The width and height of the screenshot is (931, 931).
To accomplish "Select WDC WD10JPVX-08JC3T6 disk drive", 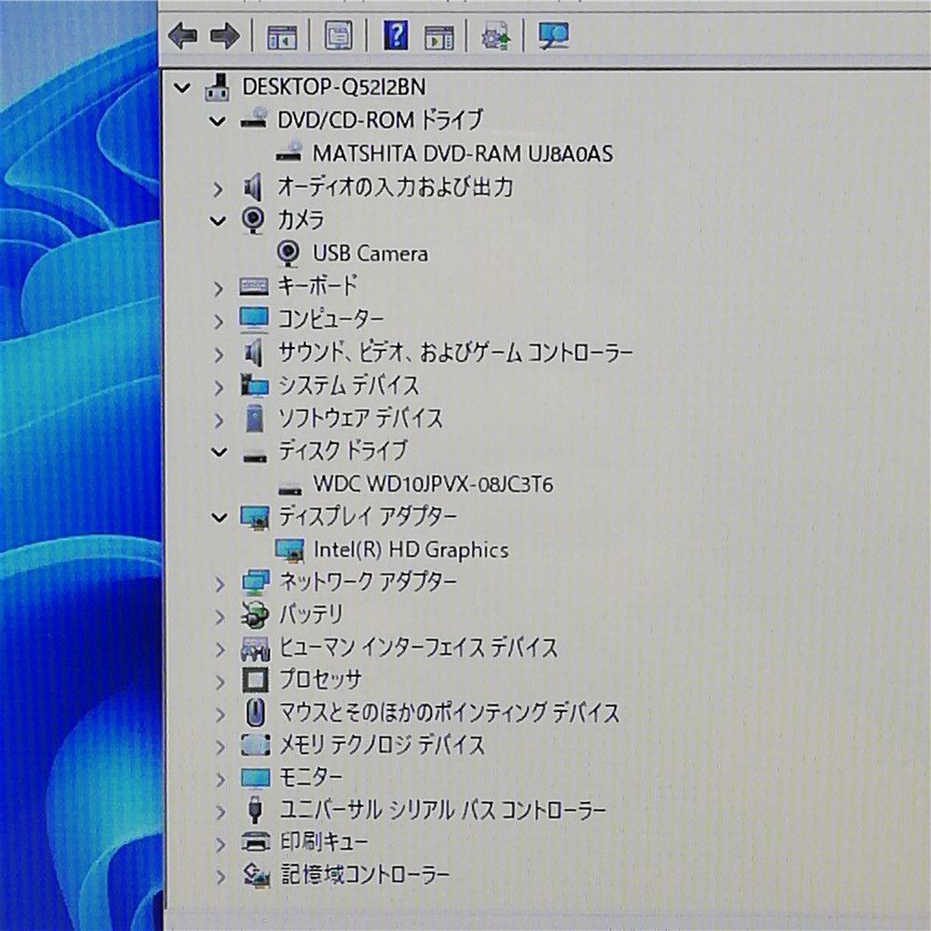I will coord(433,484).
